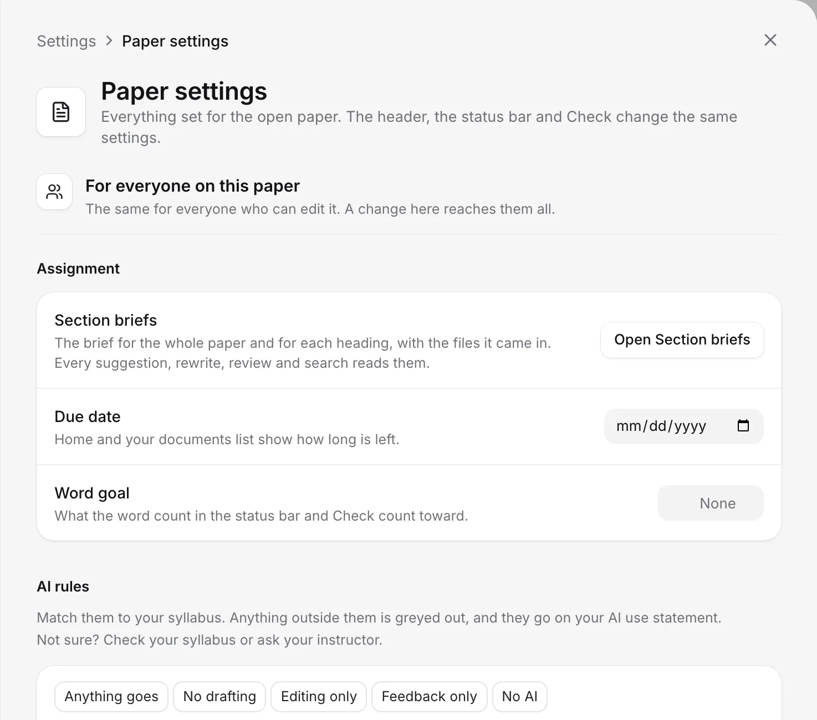
Task: Click the Due date row label
Action: [88, 416]
